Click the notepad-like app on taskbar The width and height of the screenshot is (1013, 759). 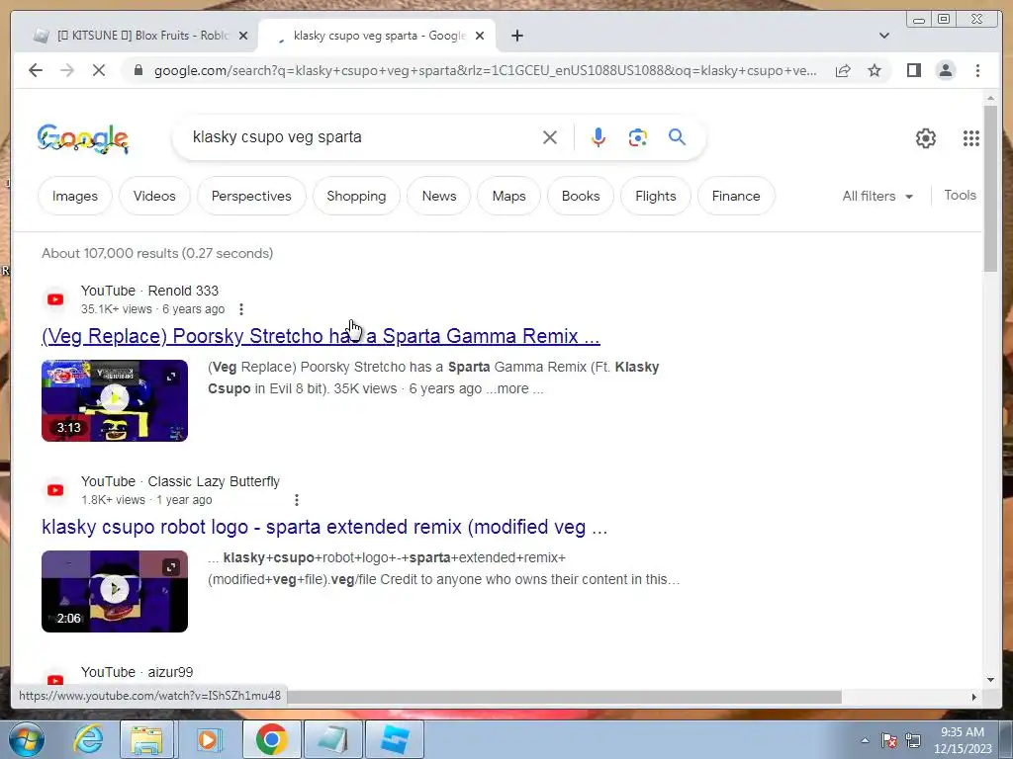pos(332,739)
